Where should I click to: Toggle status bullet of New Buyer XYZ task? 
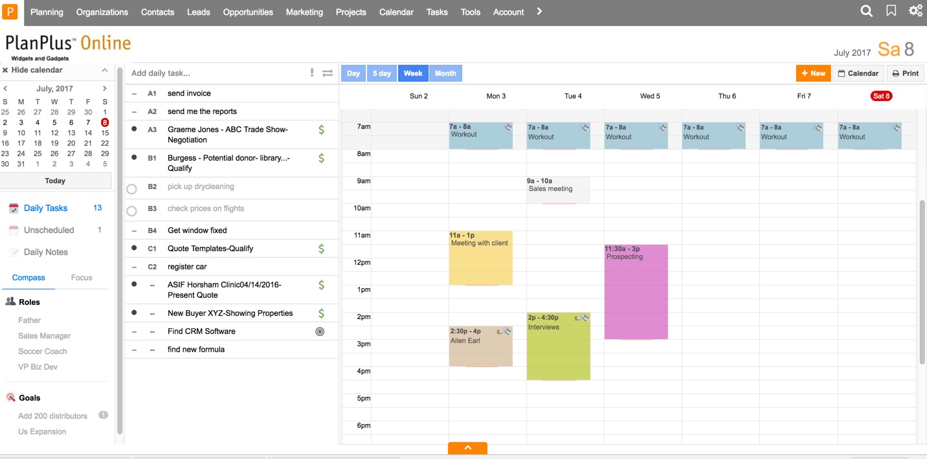(x=134, y=313)
